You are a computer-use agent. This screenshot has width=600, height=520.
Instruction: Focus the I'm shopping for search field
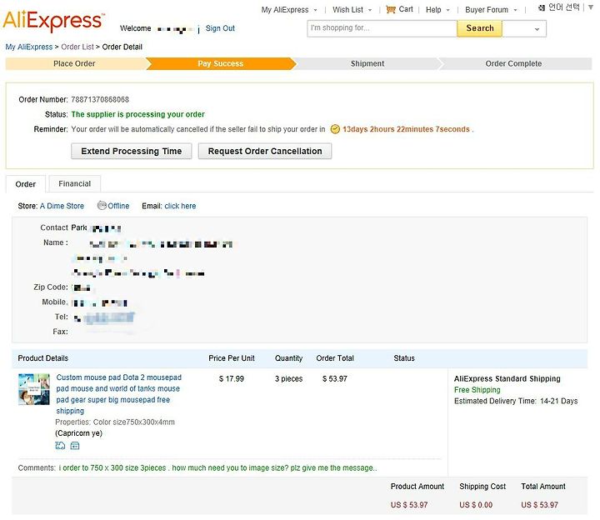[x=382, y=28]
